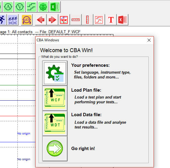The image size is (170, 168).
Task: Click the red T text icon
Action: pos(111,20)
